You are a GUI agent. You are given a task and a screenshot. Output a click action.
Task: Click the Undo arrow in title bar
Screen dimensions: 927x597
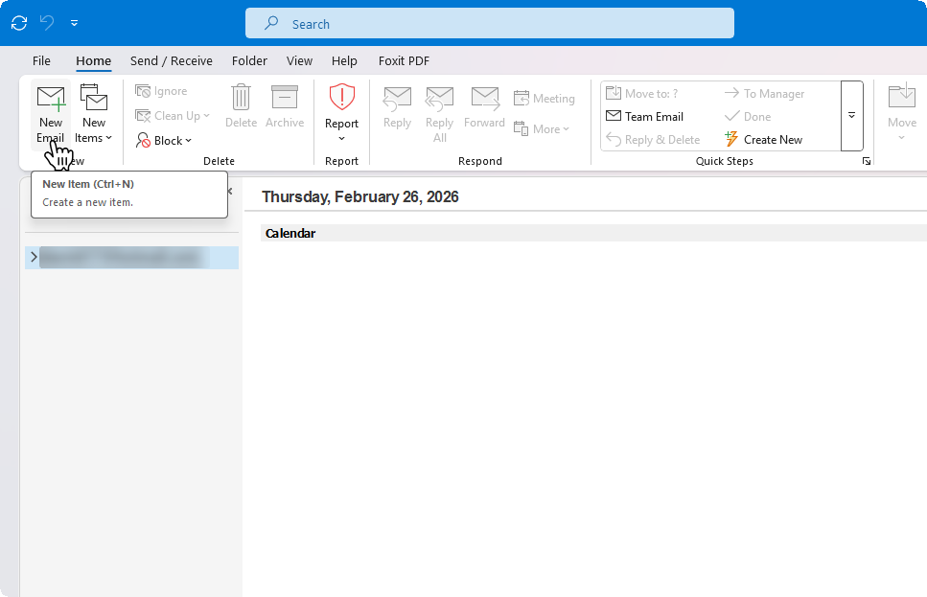tap(47, 23)
